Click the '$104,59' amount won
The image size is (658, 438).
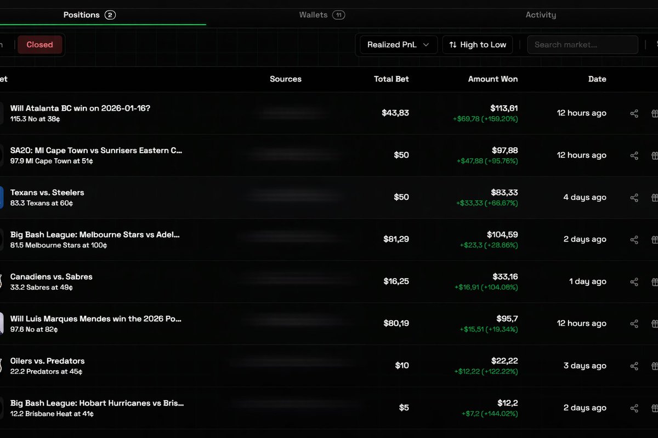[x=502, y=235]
